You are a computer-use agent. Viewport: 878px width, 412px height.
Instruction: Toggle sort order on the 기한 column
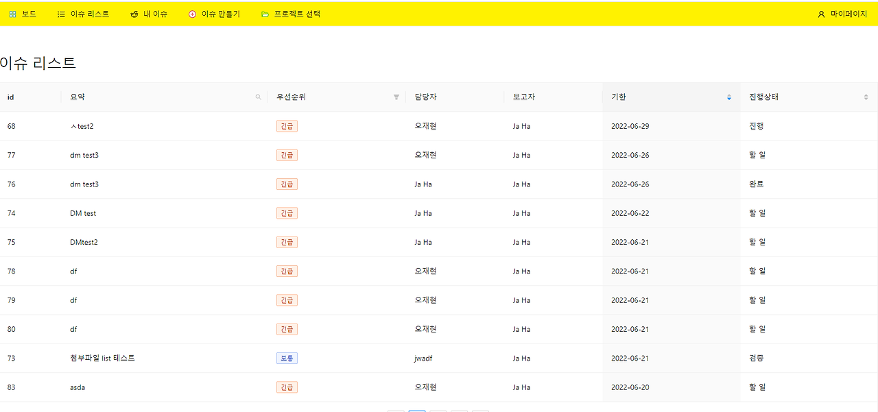728,97
